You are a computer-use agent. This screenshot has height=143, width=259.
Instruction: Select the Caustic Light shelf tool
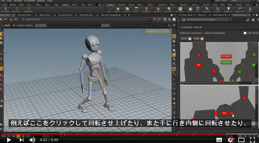pyautogui.click(x=207, y=10)
